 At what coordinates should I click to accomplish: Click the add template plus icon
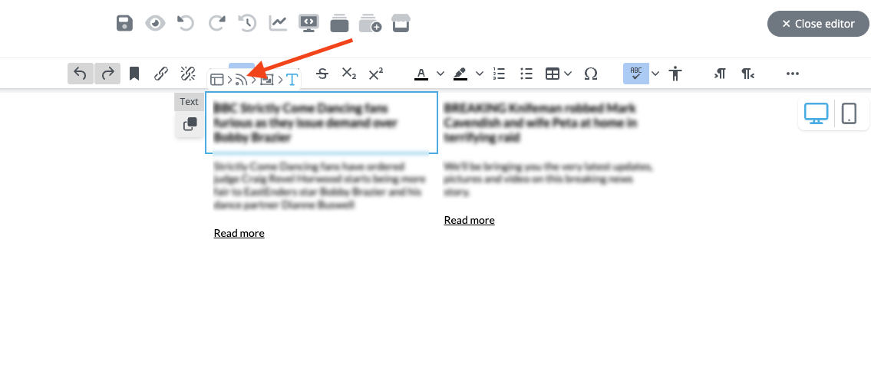point(370,23)
